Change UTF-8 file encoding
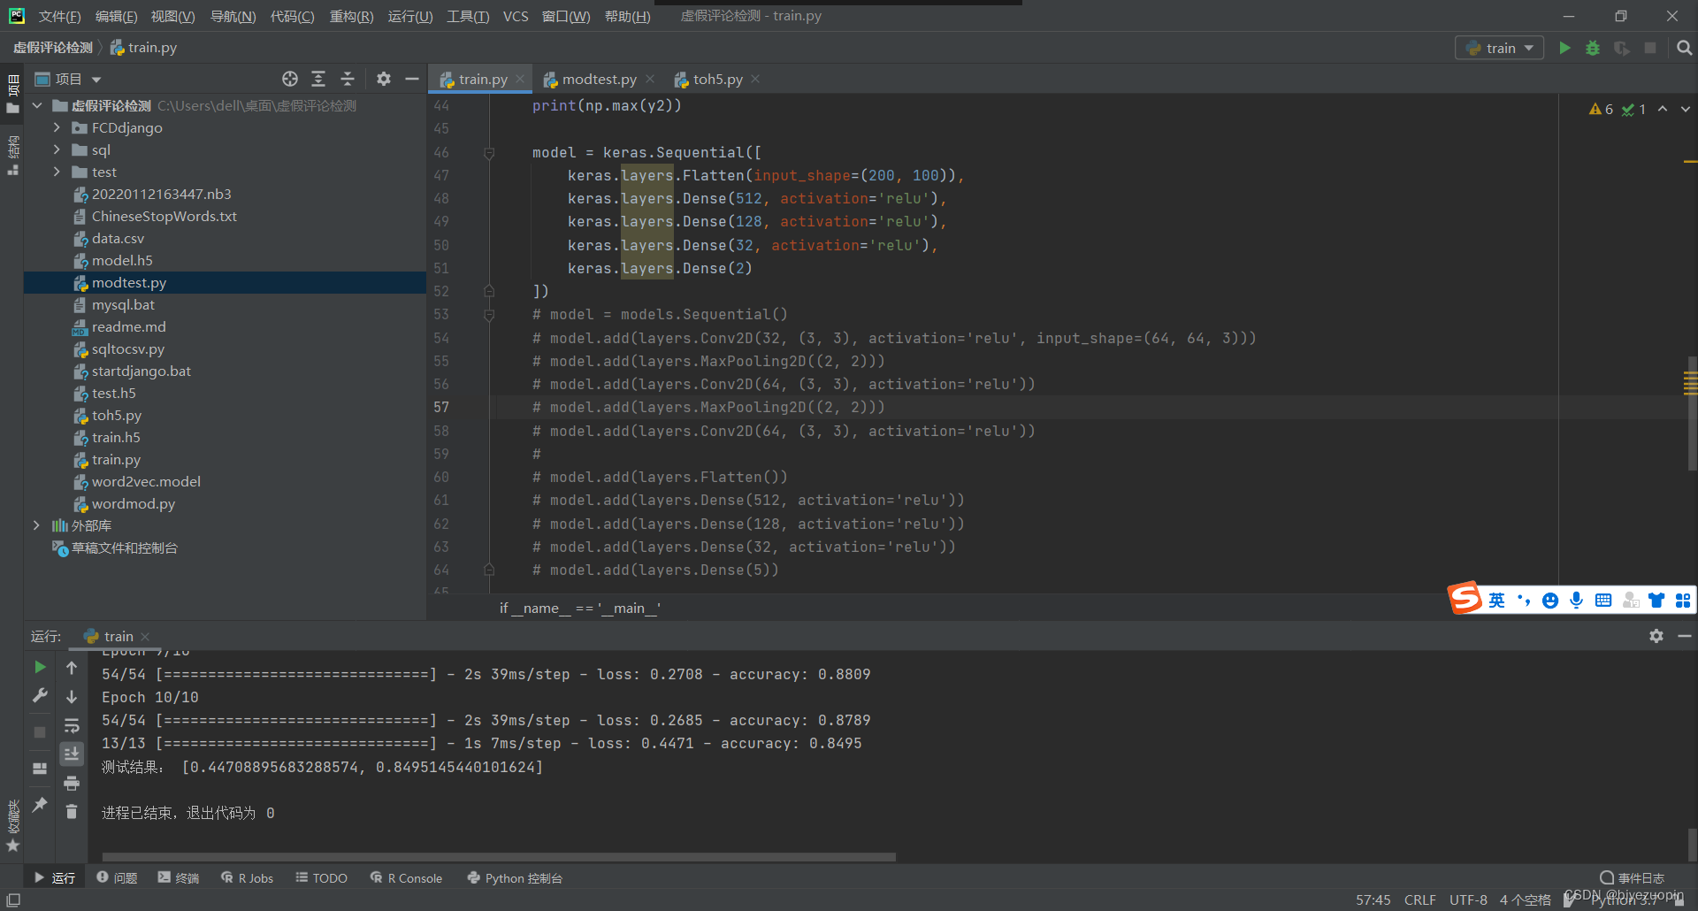 [1468, 900]
